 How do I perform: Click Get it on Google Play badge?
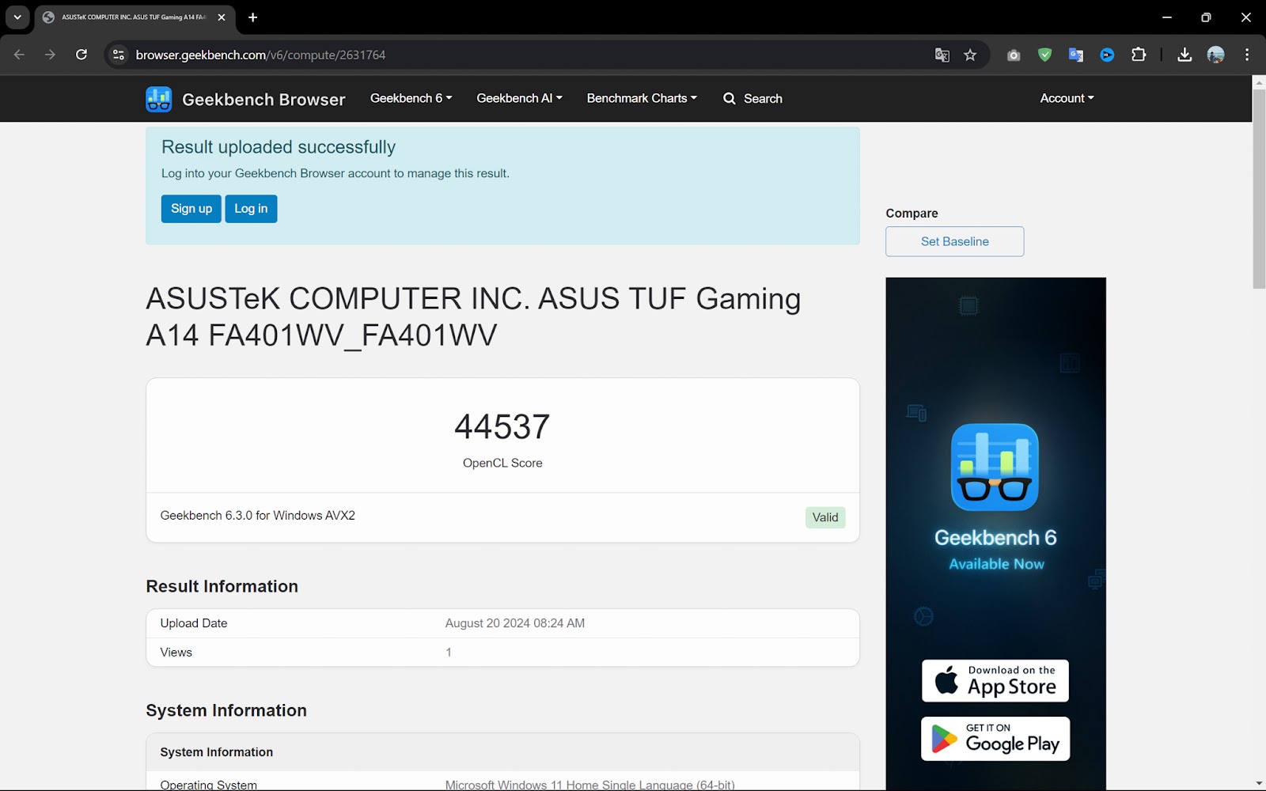tap(995, 739)
